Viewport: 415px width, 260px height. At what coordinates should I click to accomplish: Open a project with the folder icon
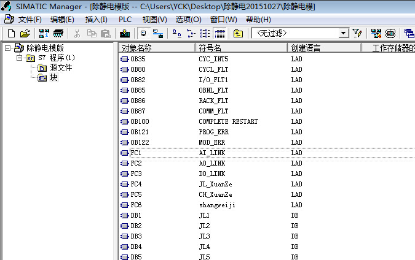coord(25,34)
